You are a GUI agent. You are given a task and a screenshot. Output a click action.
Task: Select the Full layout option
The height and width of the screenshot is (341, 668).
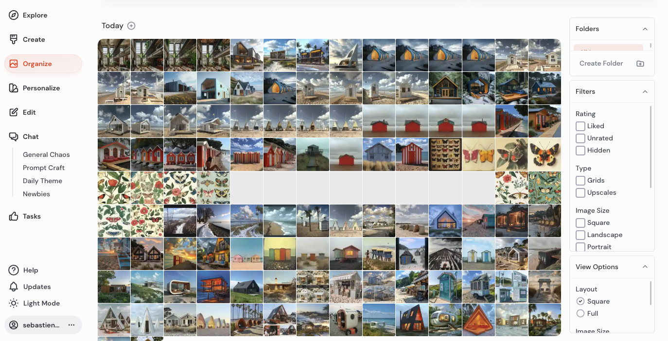pyautogui.click(x=580, y=313)
